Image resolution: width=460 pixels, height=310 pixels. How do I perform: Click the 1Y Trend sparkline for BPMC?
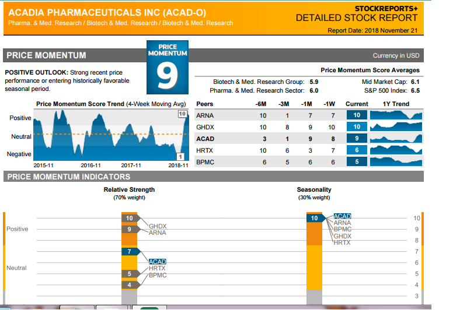pyautogui.click(x=396, y=161)
